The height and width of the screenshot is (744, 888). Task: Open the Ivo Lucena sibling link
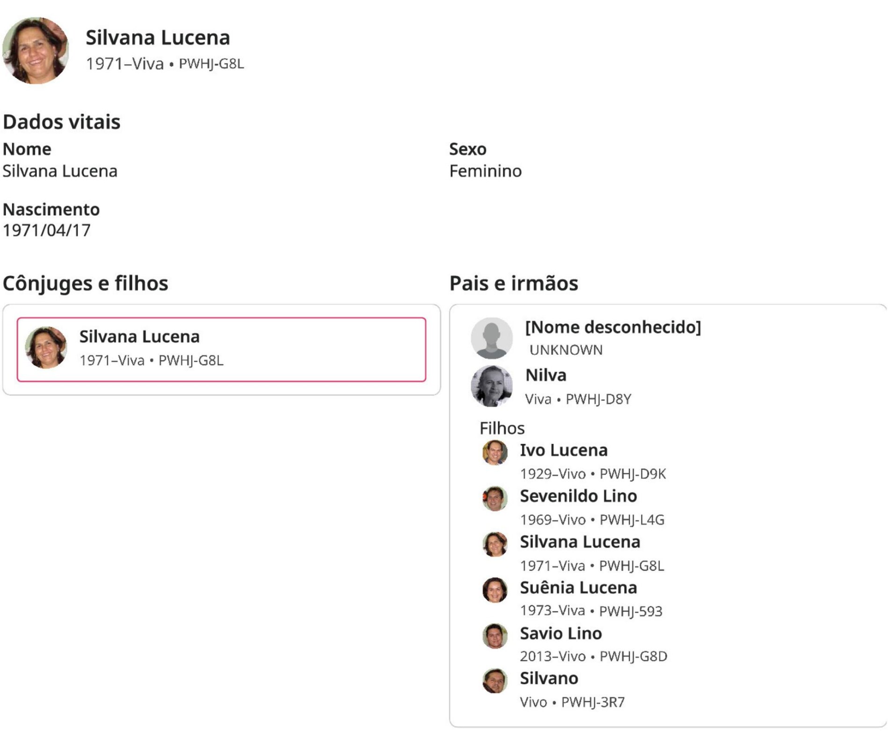click(564, 450)
